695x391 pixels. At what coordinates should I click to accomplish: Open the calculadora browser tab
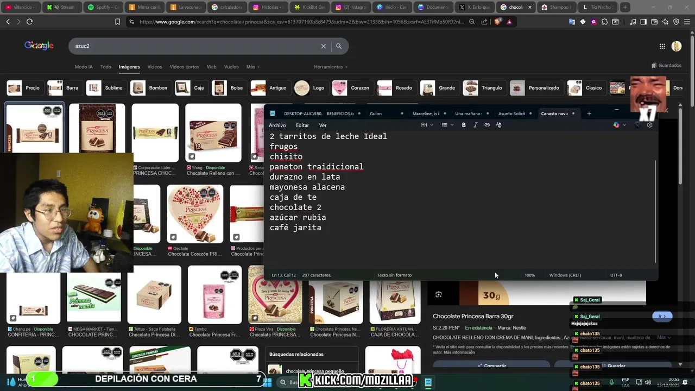(x=228, y=7)
